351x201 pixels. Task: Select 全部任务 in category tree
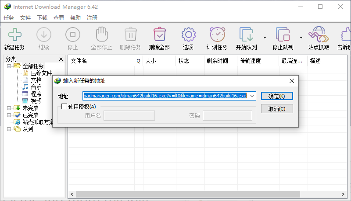(x=33, y=66)
